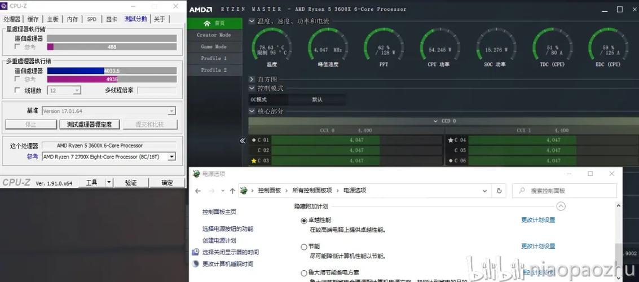Click the Power Options window title icon
639x282 pixels.
(x=196, y=174)
